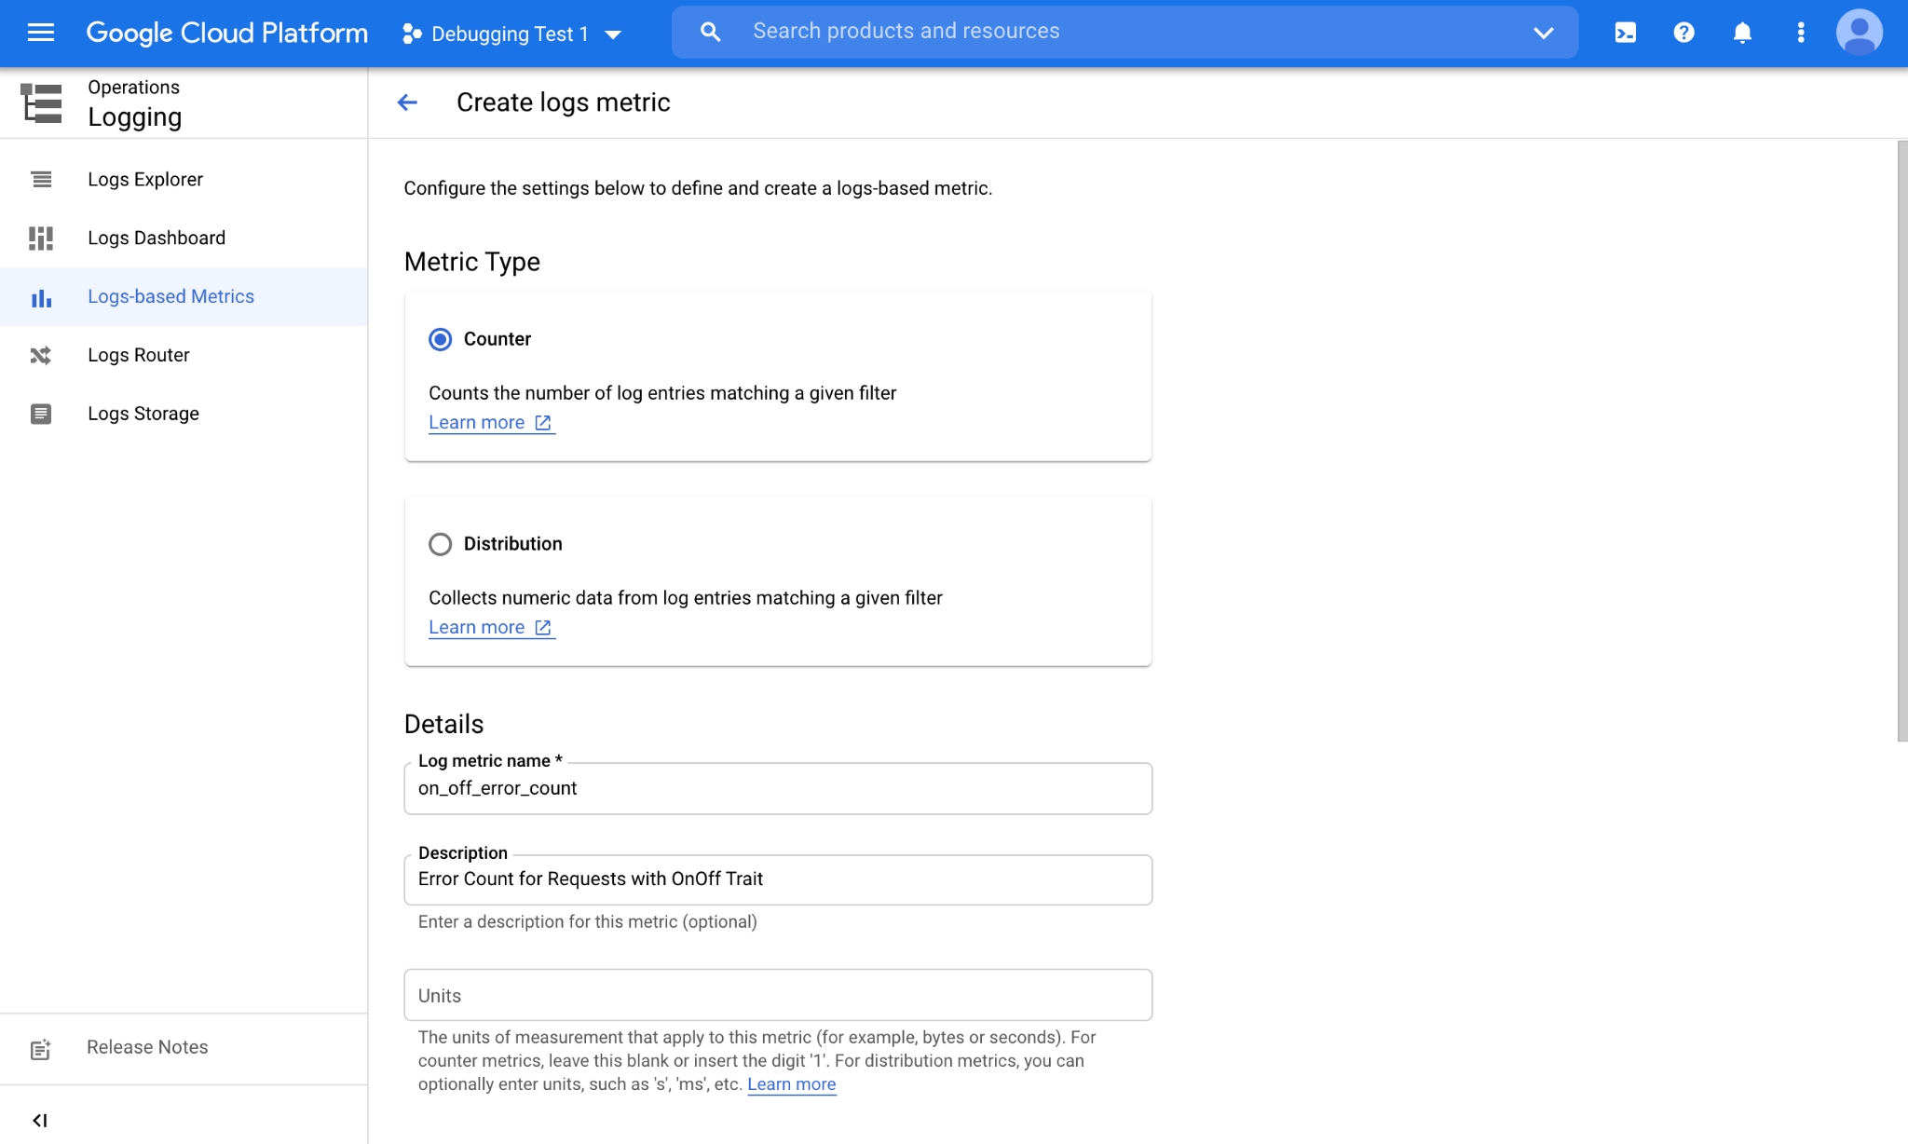This screenshot has height=1144, width=1908.
Task: Open the Debugging Test 1 project selector
Action: pos(511,34)
